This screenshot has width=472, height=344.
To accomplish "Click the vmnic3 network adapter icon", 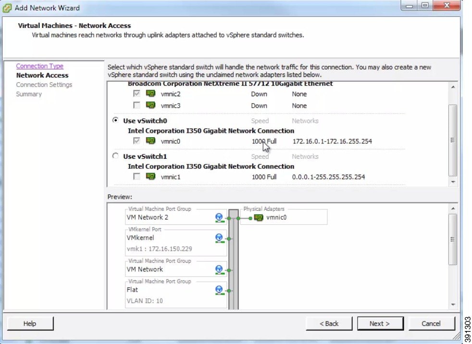I will pos(150,105).
